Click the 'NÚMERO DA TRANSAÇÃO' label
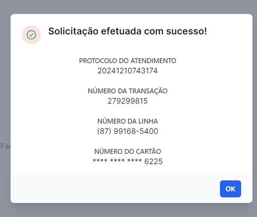 (127, 91)
